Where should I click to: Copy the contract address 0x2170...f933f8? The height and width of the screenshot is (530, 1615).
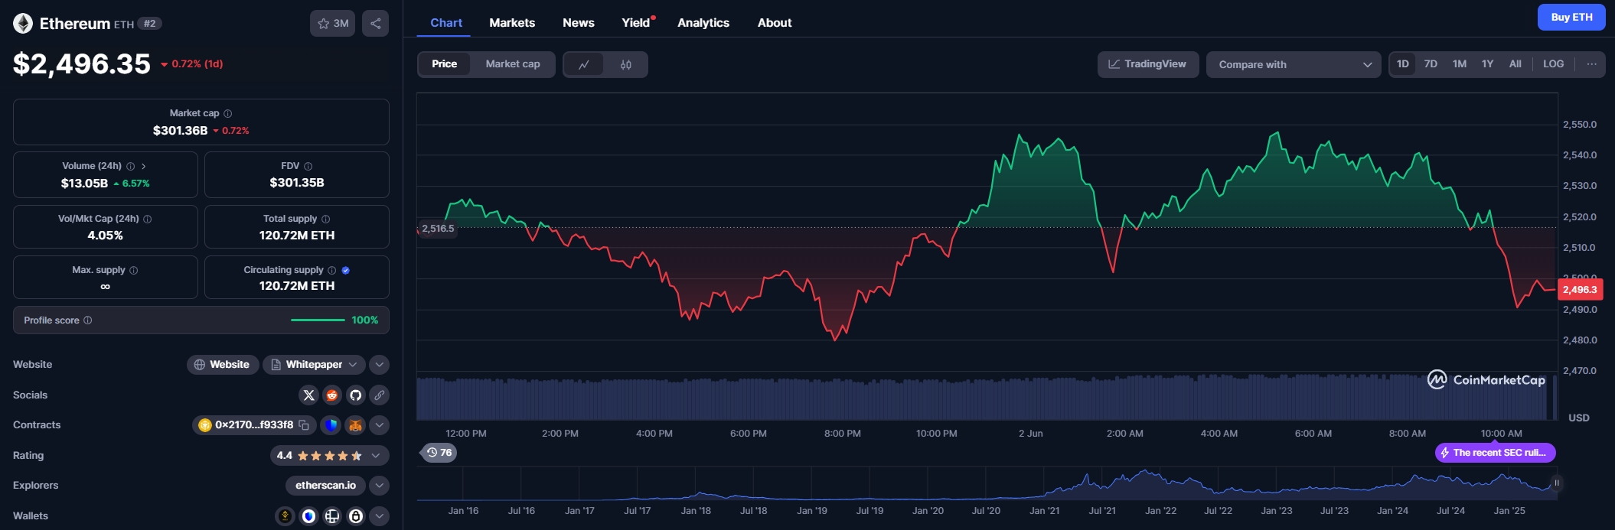tap(304, 425)
